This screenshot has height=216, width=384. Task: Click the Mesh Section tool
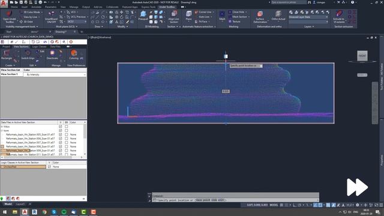pyautogui.click(x=238, y=17)
